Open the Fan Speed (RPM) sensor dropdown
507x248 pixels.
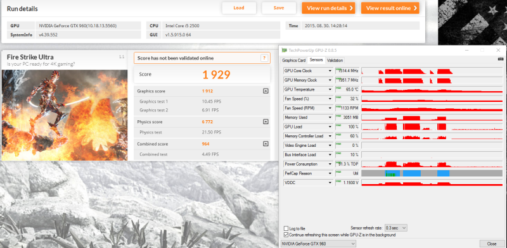point(330,108)
